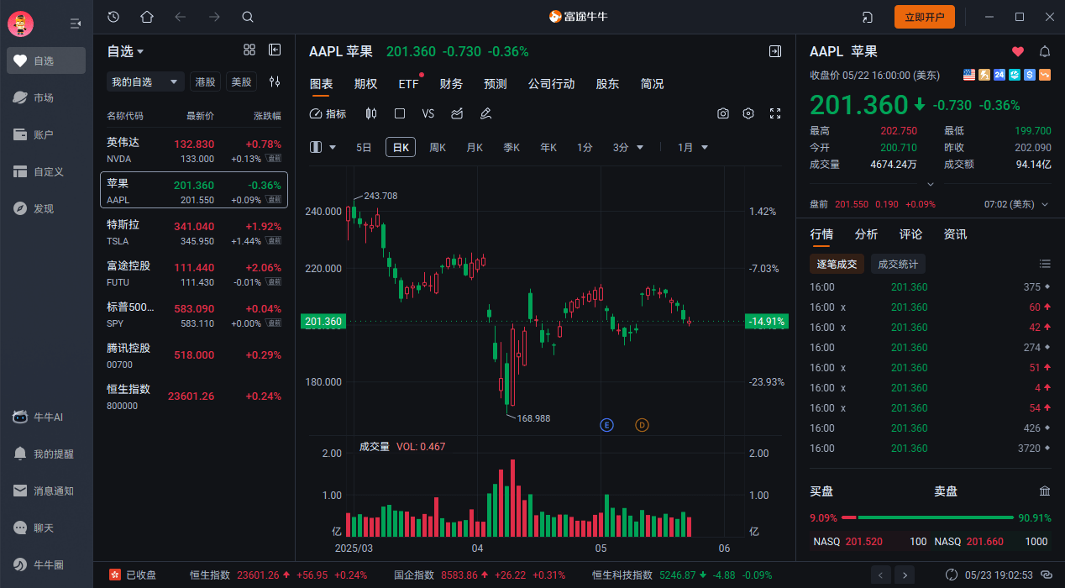The image size is (1065, 588).
Task: Open user avatar profile
Action: click(20, 24)
